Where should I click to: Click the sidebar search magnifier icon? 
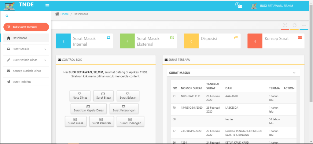tap(7, 16)
